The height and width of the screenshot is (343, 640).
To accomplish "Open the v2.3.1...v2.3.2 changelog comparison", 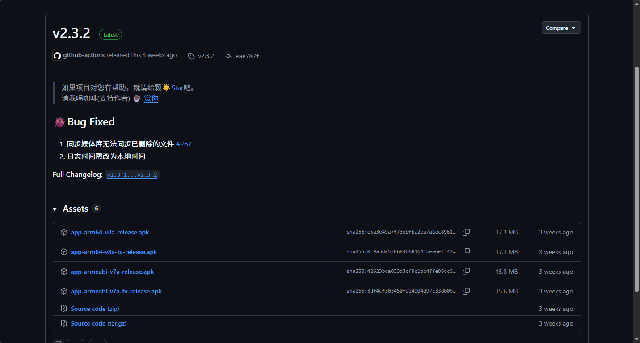I will coord(132,175).
